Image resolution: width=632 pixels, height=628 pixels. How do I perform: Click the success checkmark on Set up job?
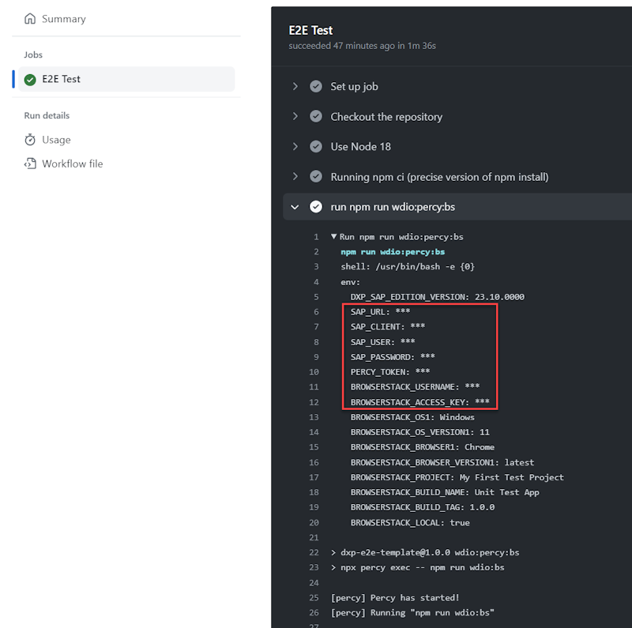click(x=316, y=86)
